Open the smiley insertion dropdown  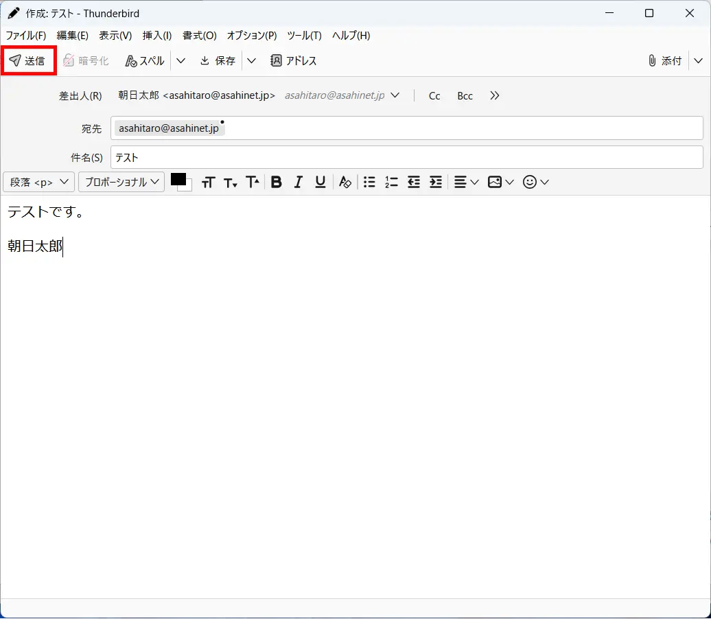tap(535, 182)
